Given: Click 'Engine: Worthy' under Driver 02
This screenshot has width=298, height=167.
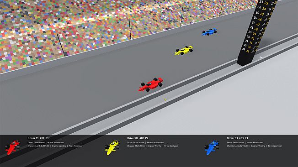Looking at the screenshot, I should point(154,146).
